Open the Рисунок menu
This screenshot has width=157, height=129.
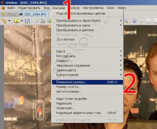click(x=59, y=8)
